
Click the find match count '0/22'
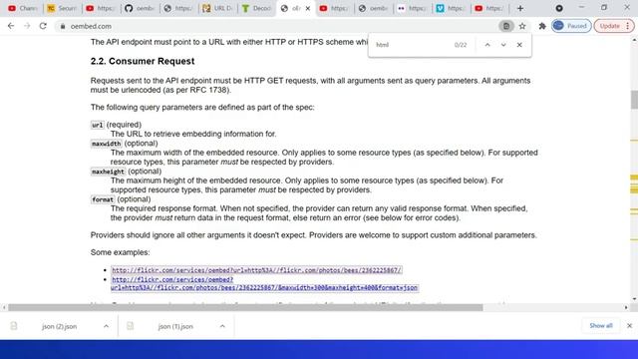pyautogui.click(x=461, y=45)
